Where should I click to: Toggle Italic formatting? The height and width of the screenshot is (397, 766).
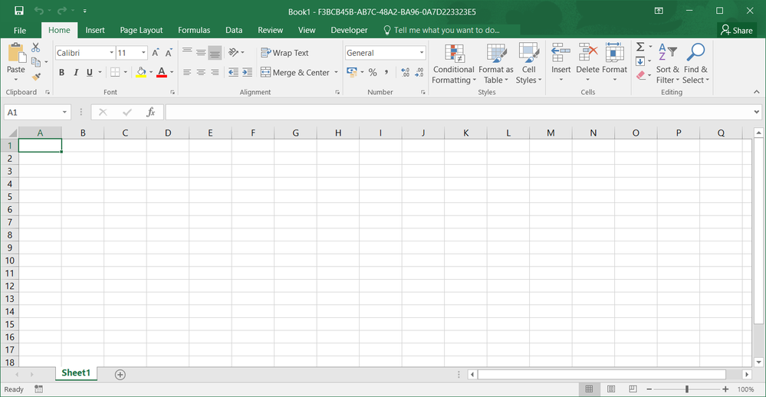(x=76, y=73)
